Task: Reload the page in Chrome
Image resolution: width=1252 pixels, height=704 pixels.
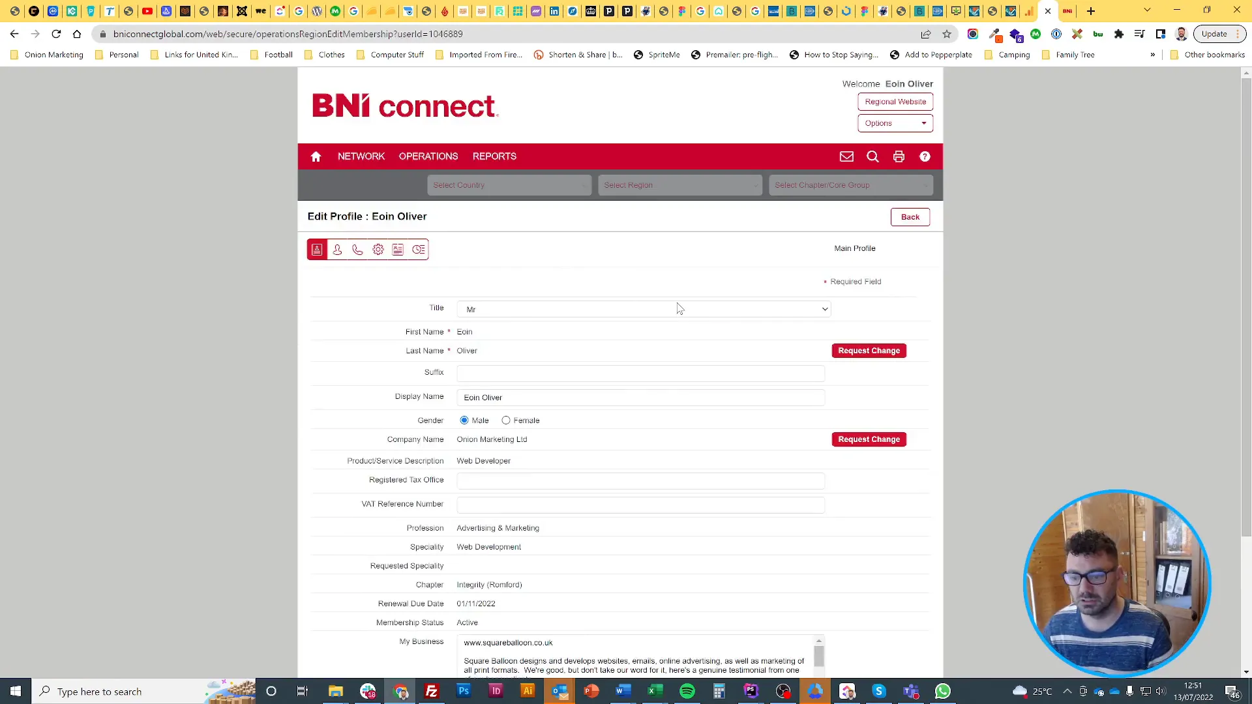Action: [x=56, y=34]
